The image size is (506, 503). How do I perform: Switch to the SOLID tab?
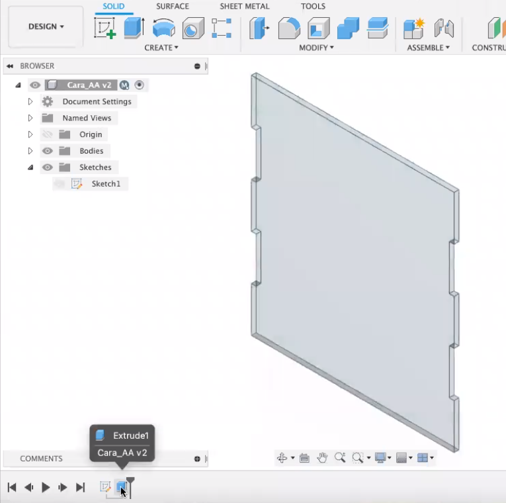point(114,7)
